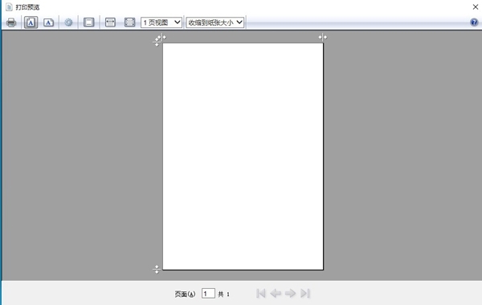This screenshot has height=305, width=482.
Task: Close the print preview window
Action: tap(476, 6)
